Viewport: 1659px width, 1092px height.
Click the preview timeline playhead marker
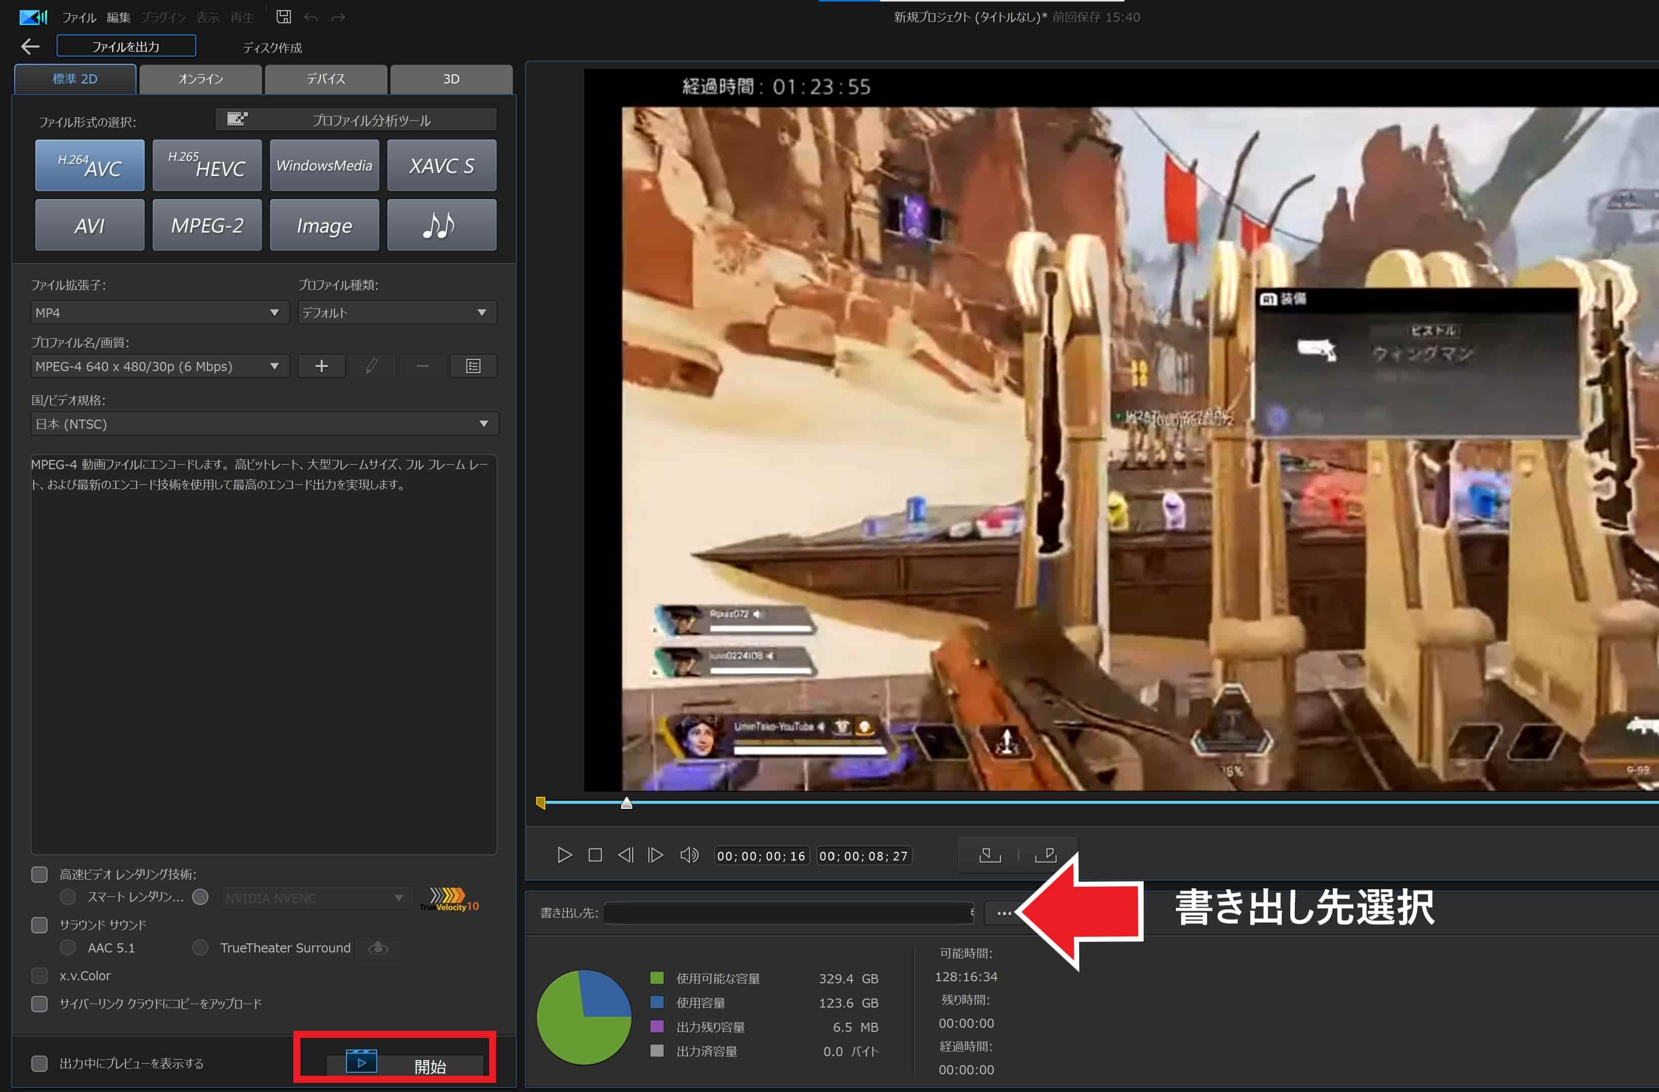pos(627,803)
